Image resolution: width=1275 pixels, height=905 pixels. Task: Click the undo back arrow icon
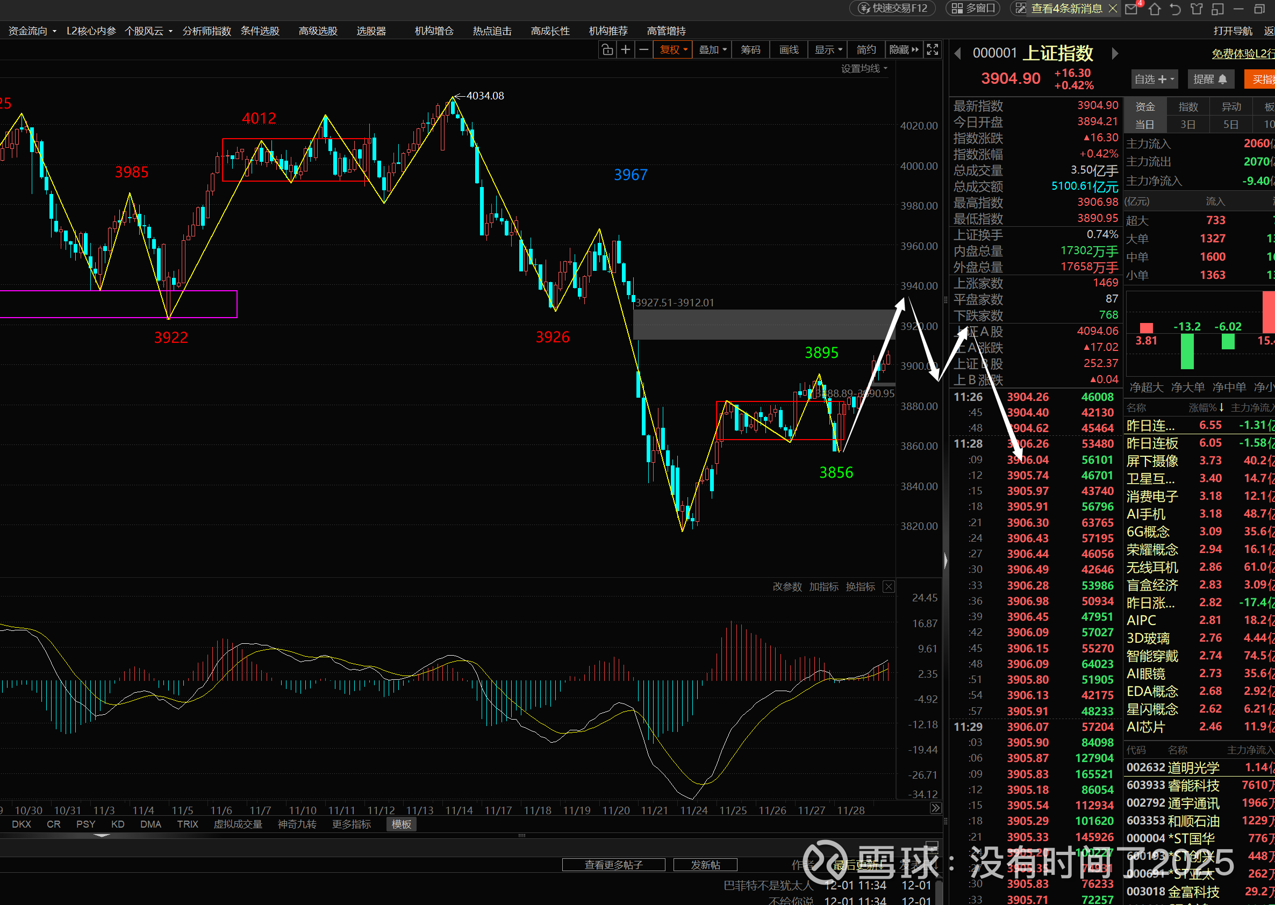[1175, 9]
